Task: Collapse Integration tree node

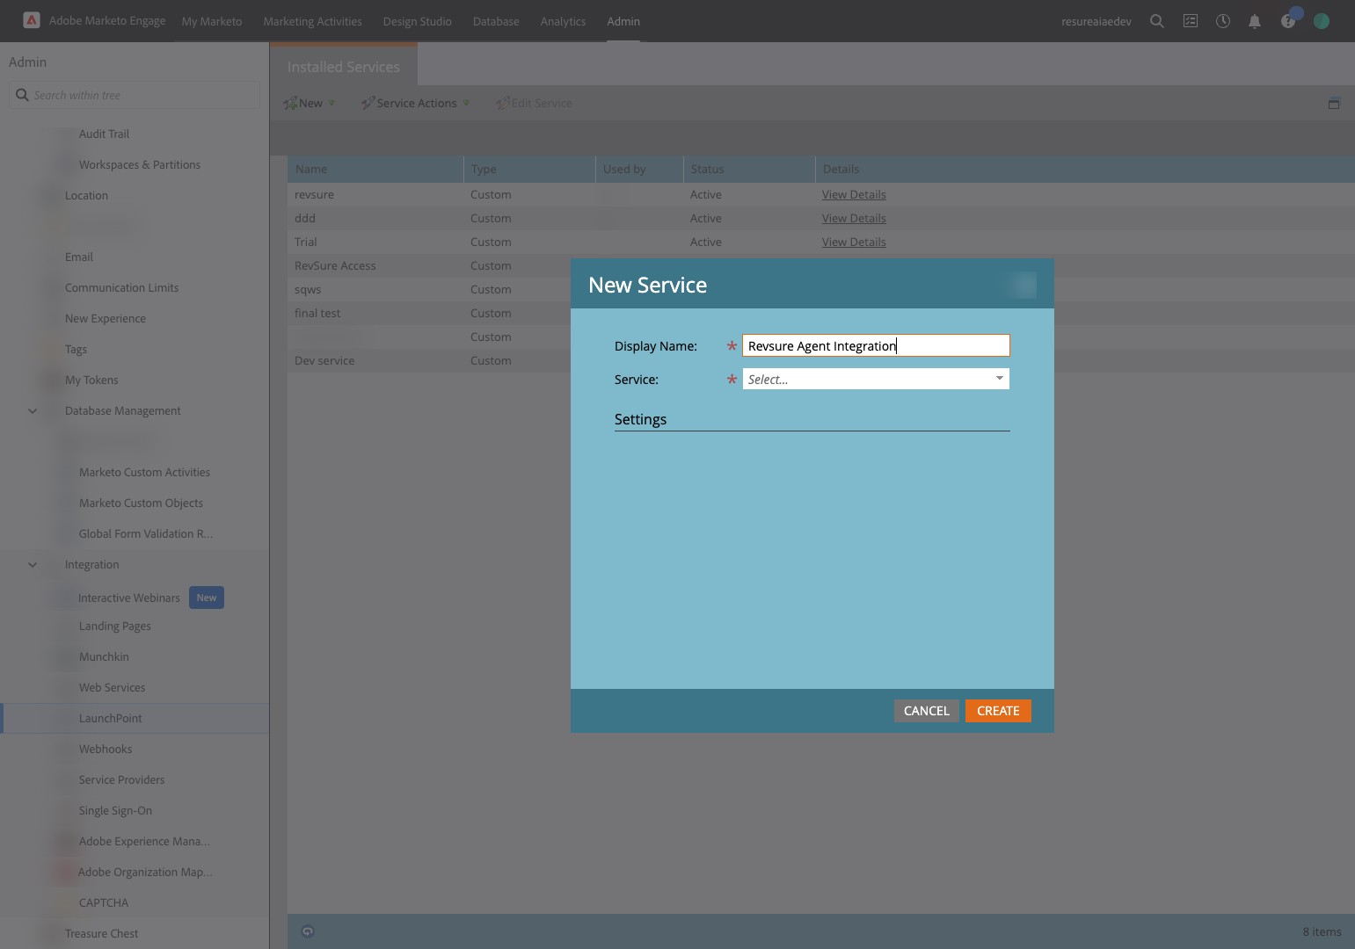Action: click(33, 564)
